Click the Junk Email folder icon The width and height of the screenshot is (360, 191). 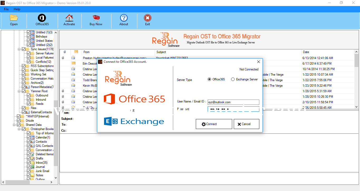tap(33, 171)
